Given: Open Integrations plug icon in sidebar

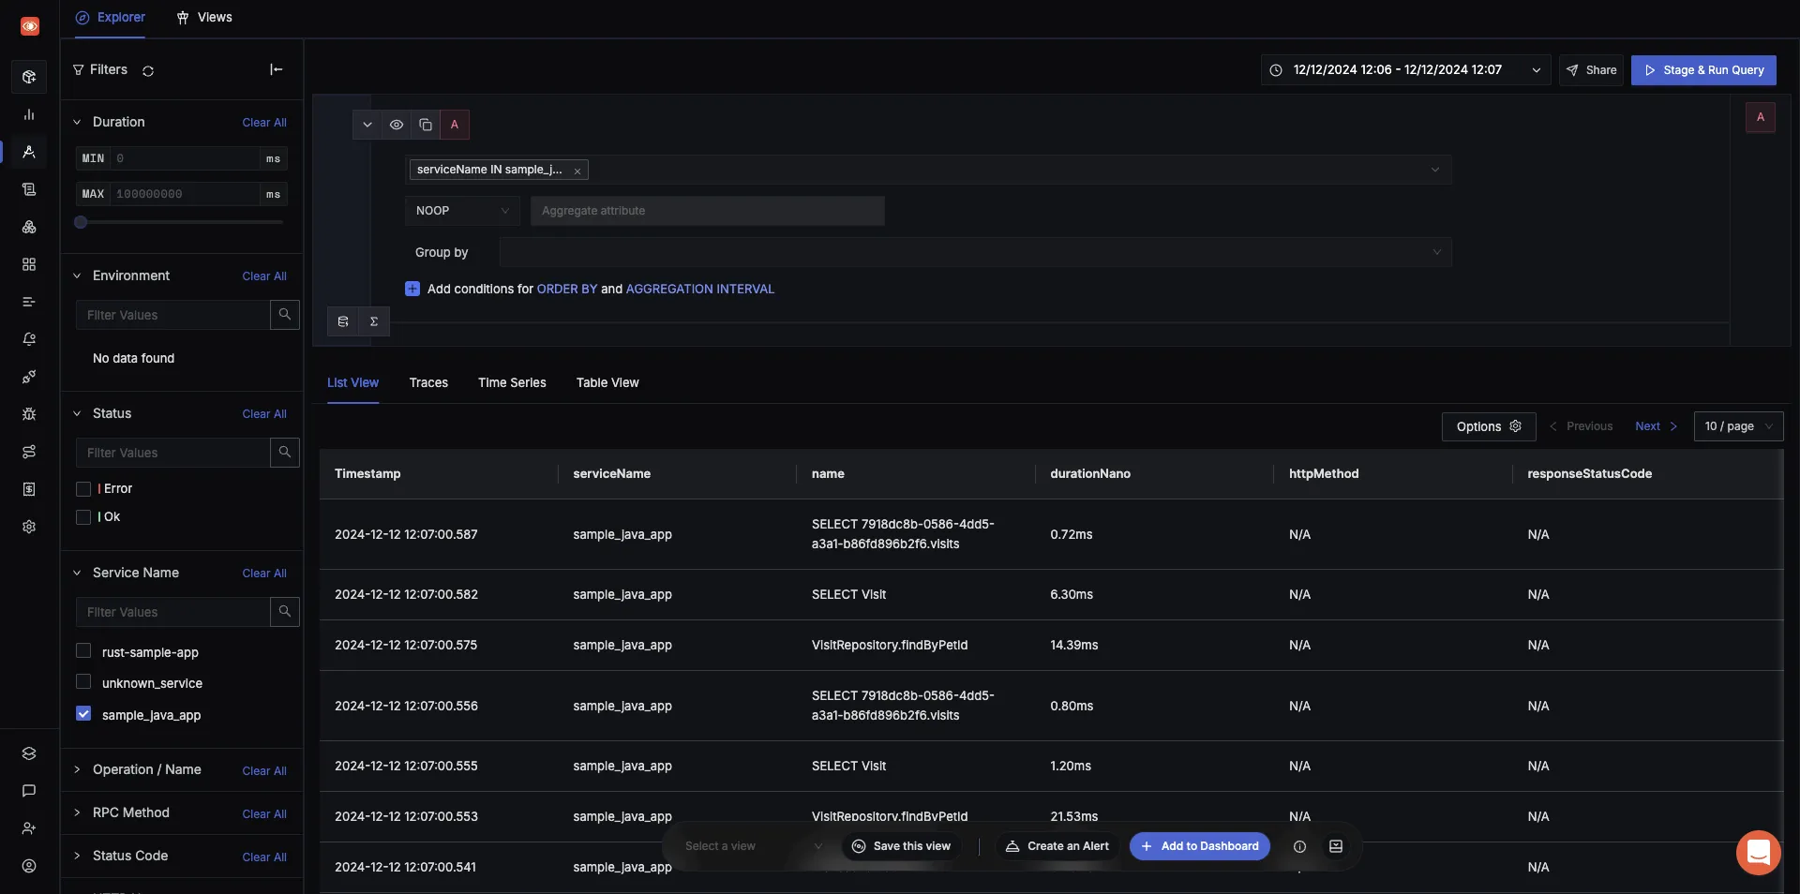Looking at the screenshot, I should (x=29, y=377).
